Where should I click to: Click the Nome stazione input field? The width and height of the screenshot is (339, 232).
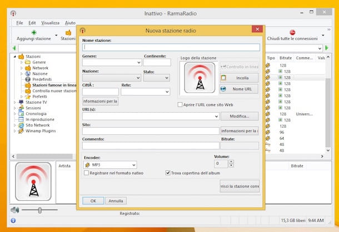[x=171, y=47]
